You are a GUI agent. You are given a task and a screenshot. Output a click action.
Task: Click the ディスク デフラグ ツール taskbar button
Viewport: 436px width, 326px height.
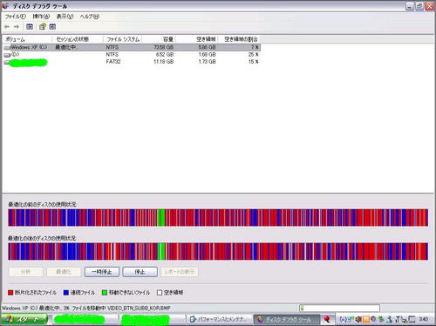click(287, 320)
